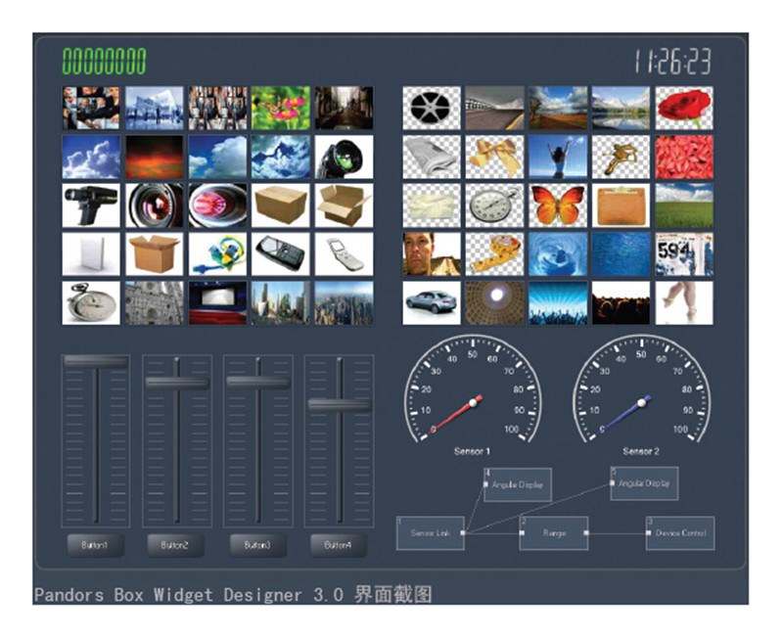Click the fader handle above Button1
783x639 pixels.
pyautogui.click(x=96, y=362)
